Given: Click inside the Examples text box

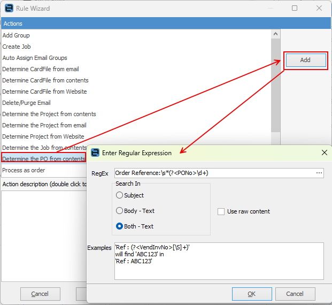Looking at the screenshot, I should click(x=219, y=261).
